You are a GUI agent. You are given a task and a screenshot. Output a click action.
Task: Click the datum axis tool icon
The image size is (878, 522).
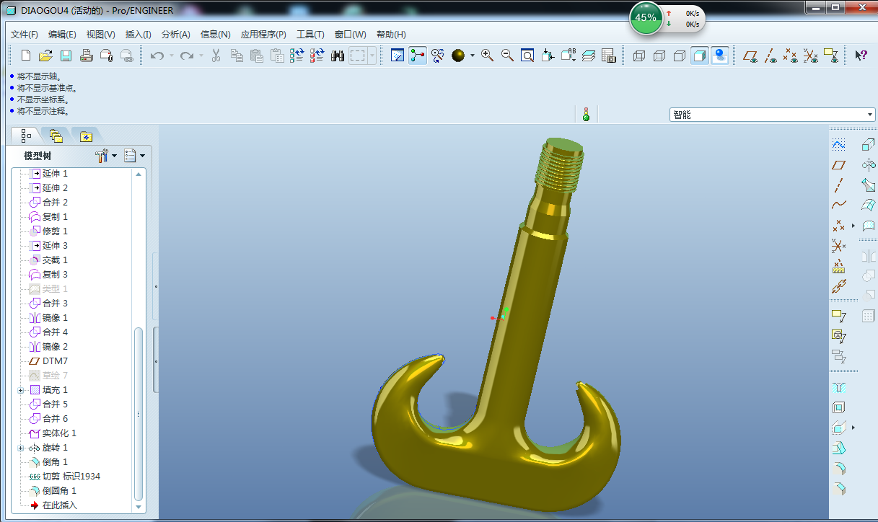[838, 185]
